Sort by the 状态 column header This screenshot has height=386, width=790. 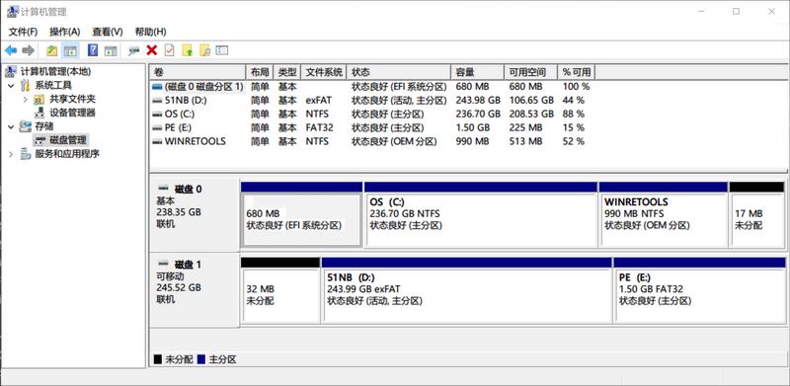click(399, 72)
